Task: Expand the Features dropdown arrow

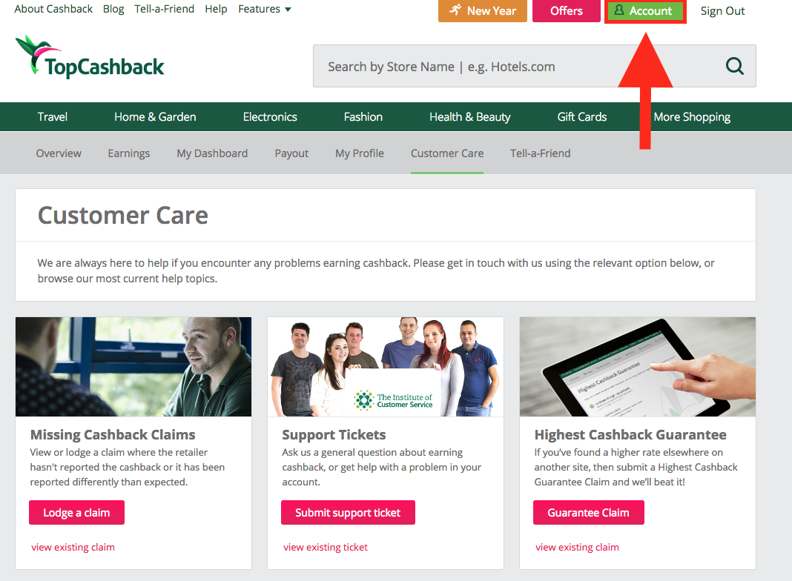Action: [288, 10]
